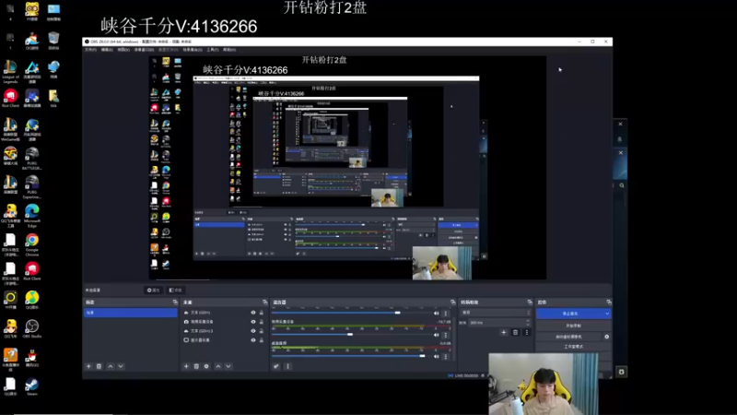Open League of Legends desktop shortcut

tap(10, 72)
